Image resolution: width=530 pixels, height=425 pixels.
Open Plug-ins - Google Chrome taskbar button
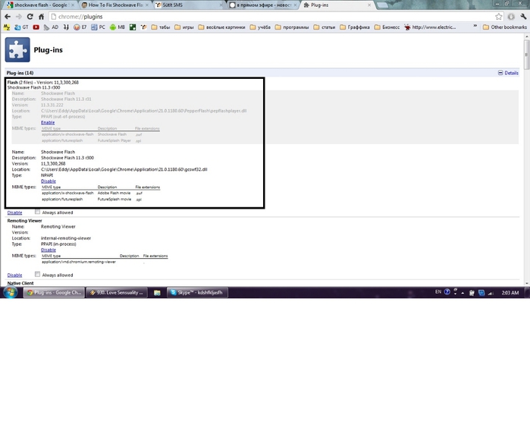54,292
